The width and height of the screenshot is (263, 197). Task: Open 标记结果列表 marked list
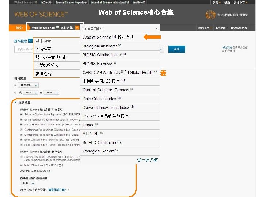239,28
